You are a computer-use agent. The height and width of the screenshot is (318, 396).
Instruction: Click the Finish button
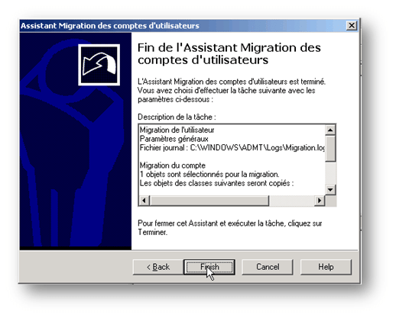pyautogui.click(x=209, y=267)
